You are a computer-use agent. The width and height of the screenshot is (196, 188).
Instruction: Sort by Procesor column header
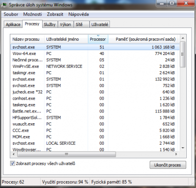[98, 39]
